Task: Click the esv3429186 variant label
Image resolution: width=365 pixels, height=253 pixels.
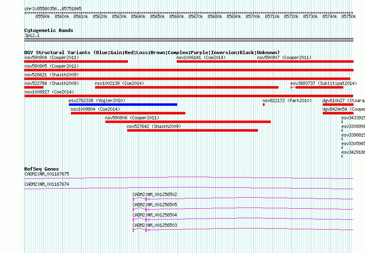Action: coord(353,152)
